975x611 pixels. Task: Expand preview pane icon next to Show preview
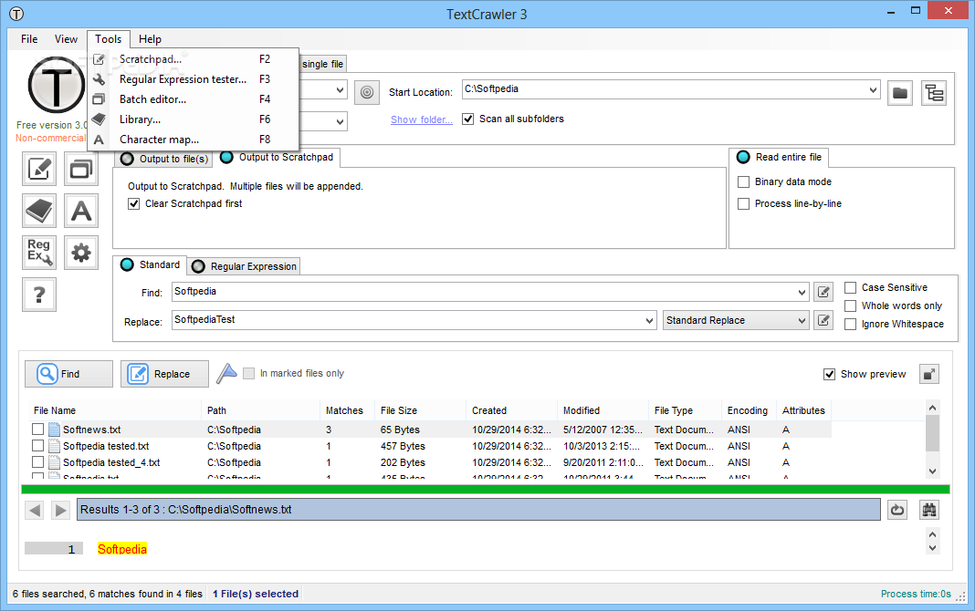[x=929, y=374]
